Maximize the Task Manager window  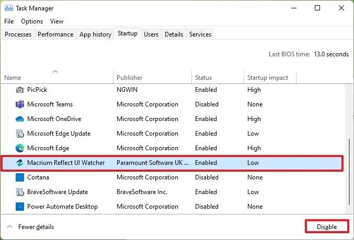tap(317, 8)
